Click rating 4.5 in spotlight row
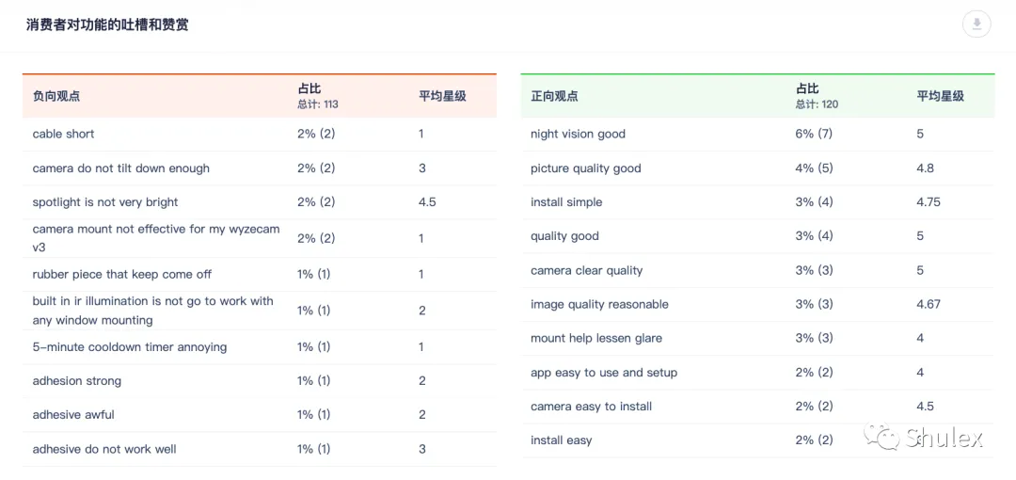Viewport: 1016px width, 480px height. coord(428,202)
